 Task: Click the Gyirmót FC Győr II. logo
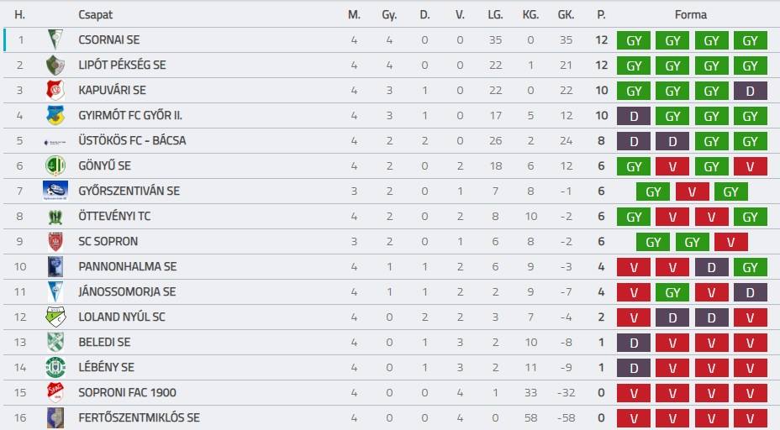click(x=55, y=115)
